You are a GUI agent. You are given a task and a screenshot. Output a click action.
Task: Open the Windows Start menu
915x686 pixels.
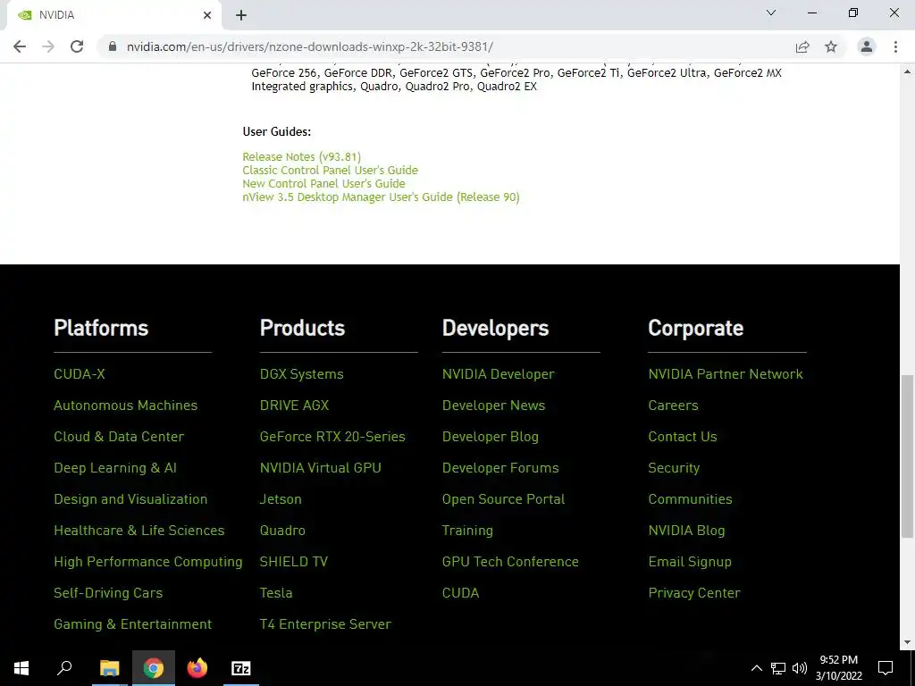point(21,668)
